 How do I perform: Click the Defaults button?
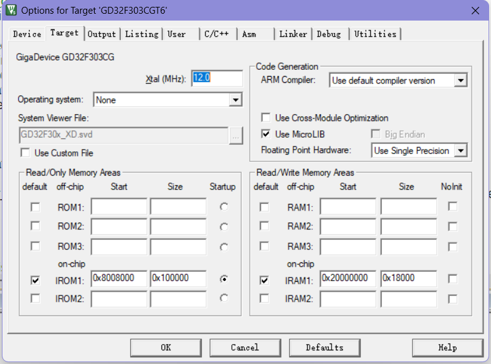(x=324, y=348)
